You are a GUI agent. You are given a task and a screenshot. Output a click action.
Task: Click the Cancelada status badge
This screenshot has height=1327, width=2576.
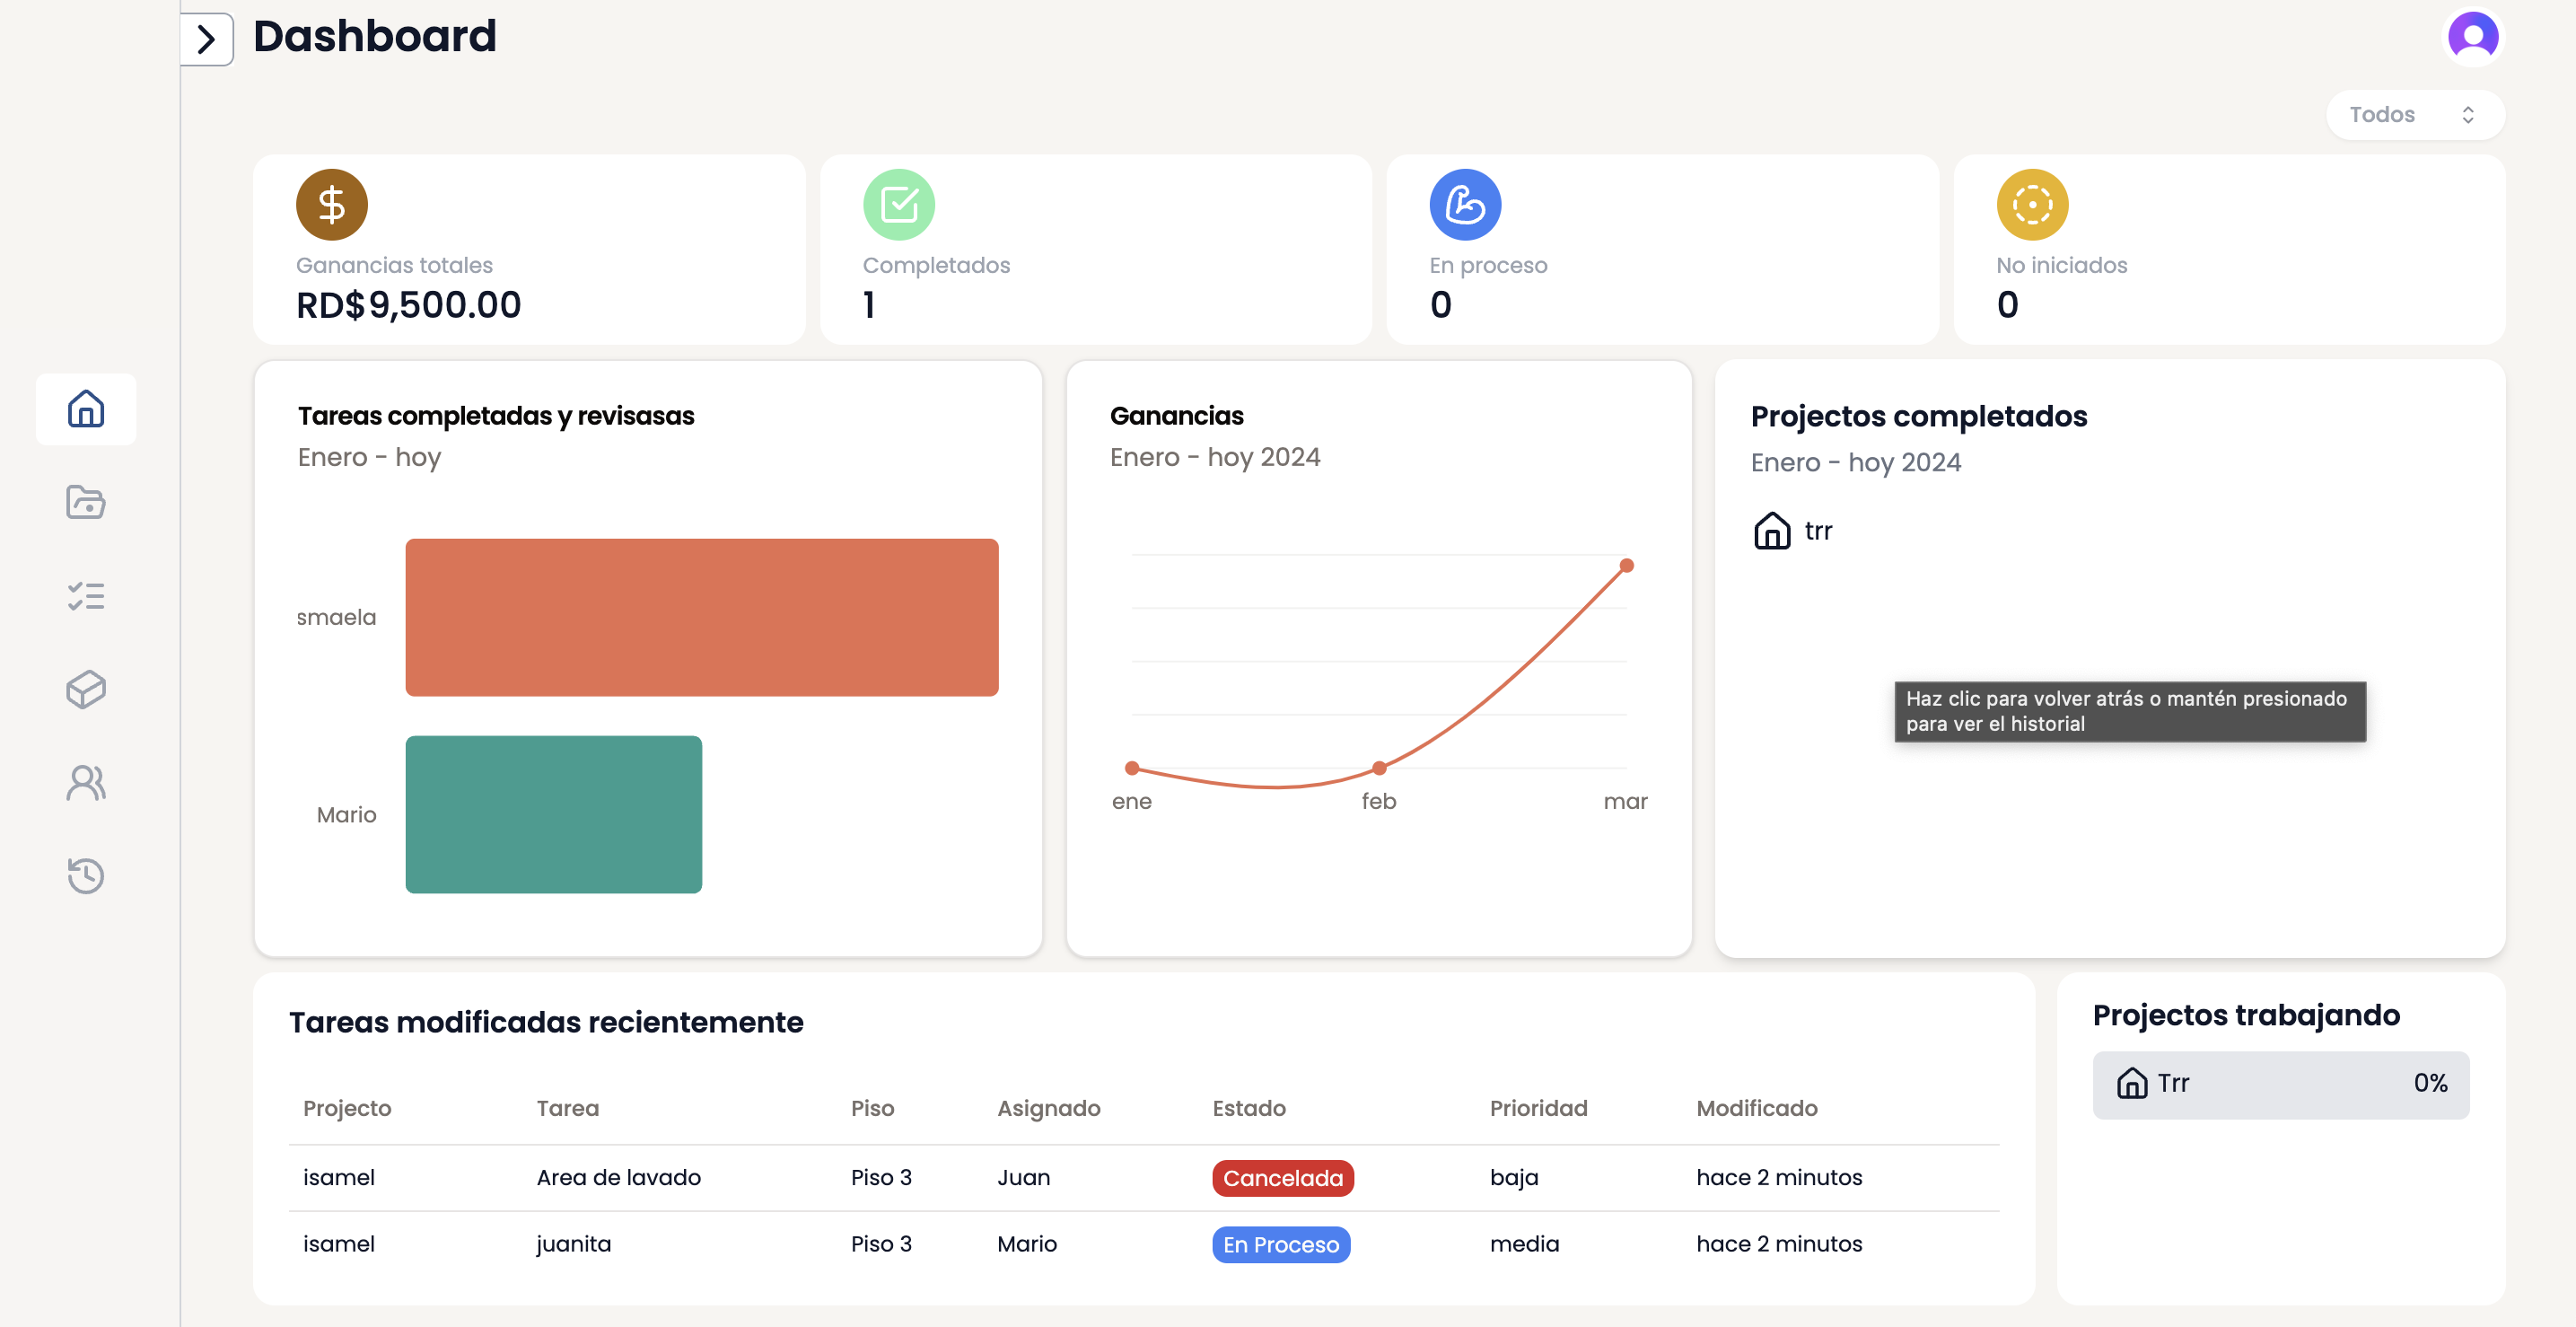coord(1283,1178)
